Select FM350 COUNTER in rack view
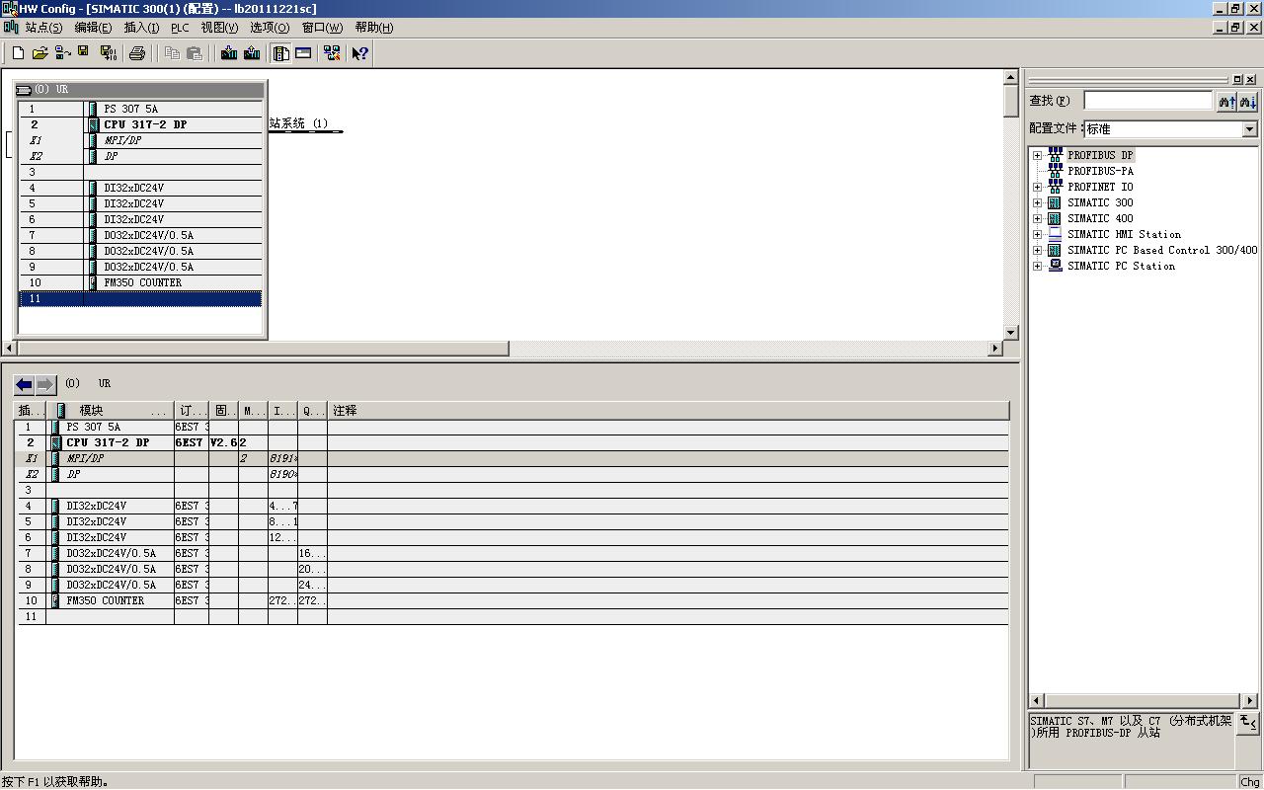 coord(141,282)
